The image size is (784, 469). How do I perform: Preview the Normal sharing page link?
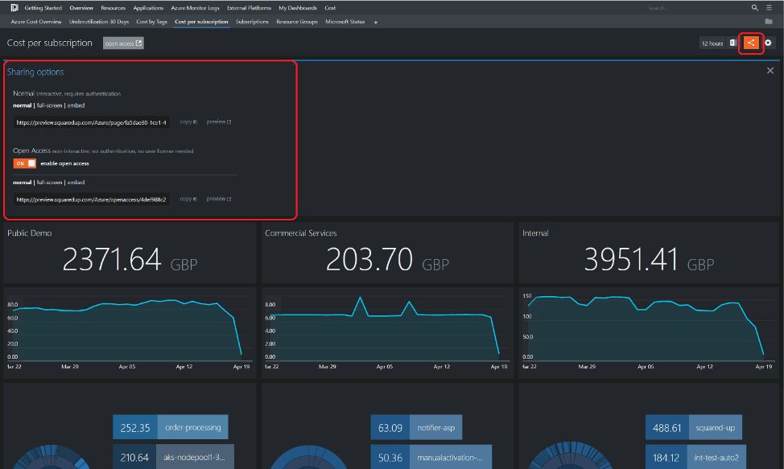click(x=218, y=121)
